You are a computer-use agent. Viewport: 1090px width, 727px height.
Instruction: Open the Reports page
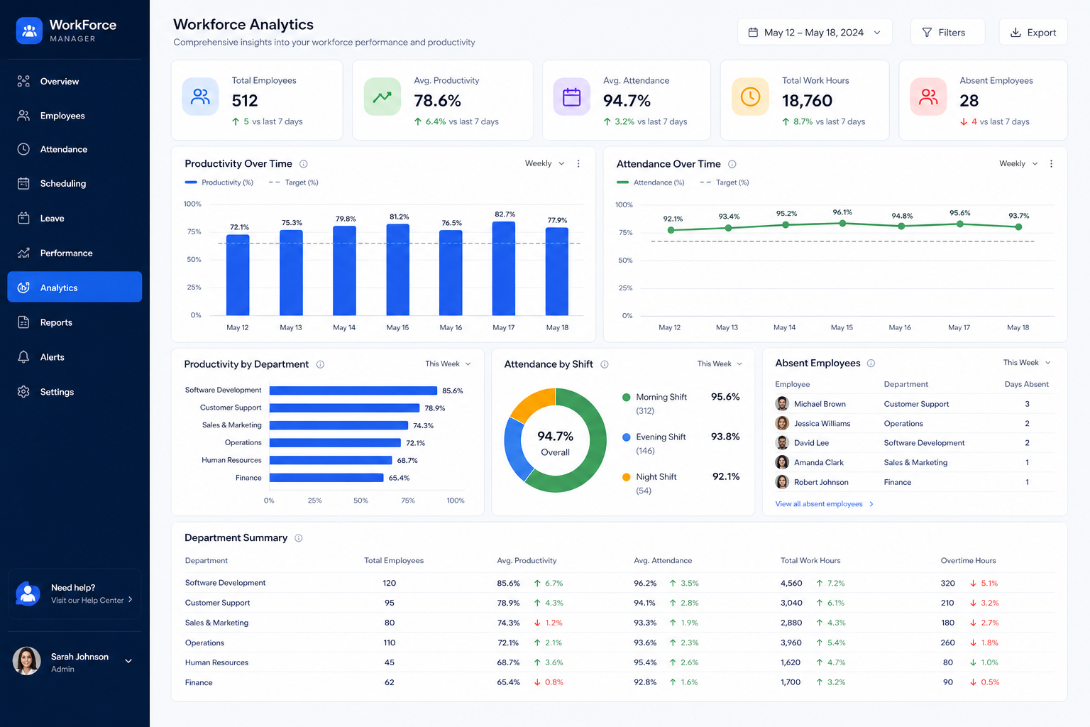pyautogui.click(x=75, y=322)
